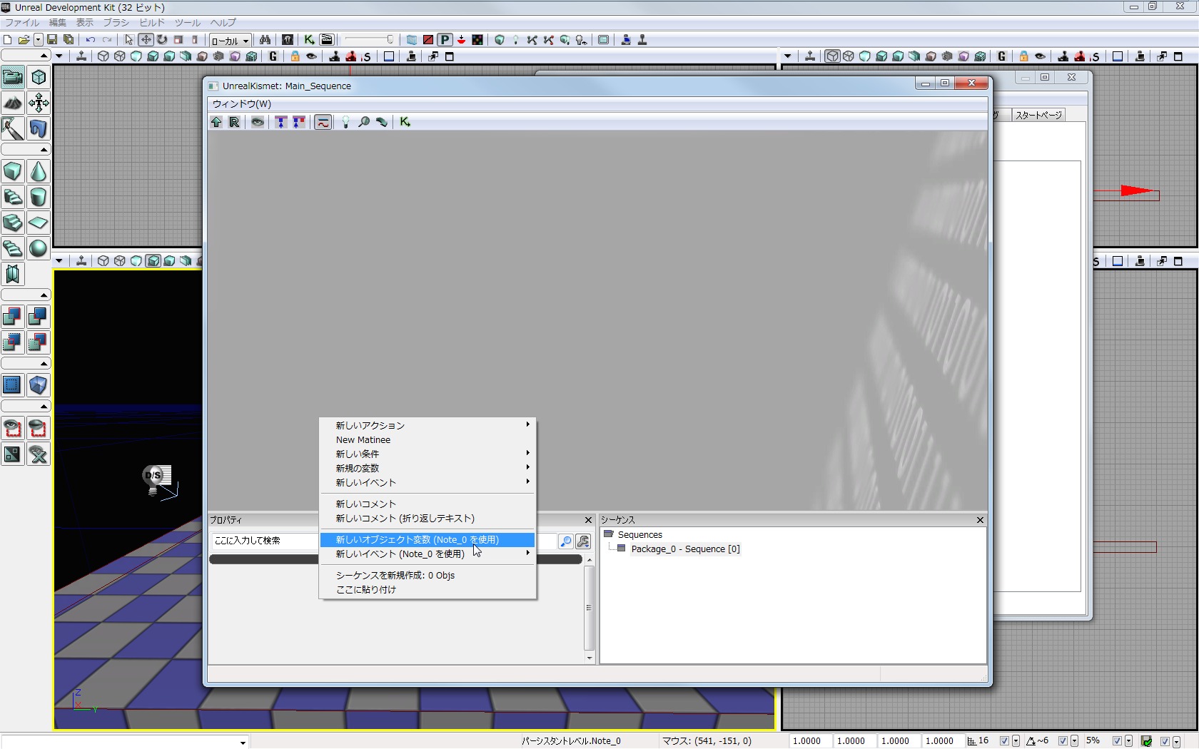This screenshot has width=1199, height=749.
Task: Build a sheet brush from the toolbox
Action: coord(39,223)
